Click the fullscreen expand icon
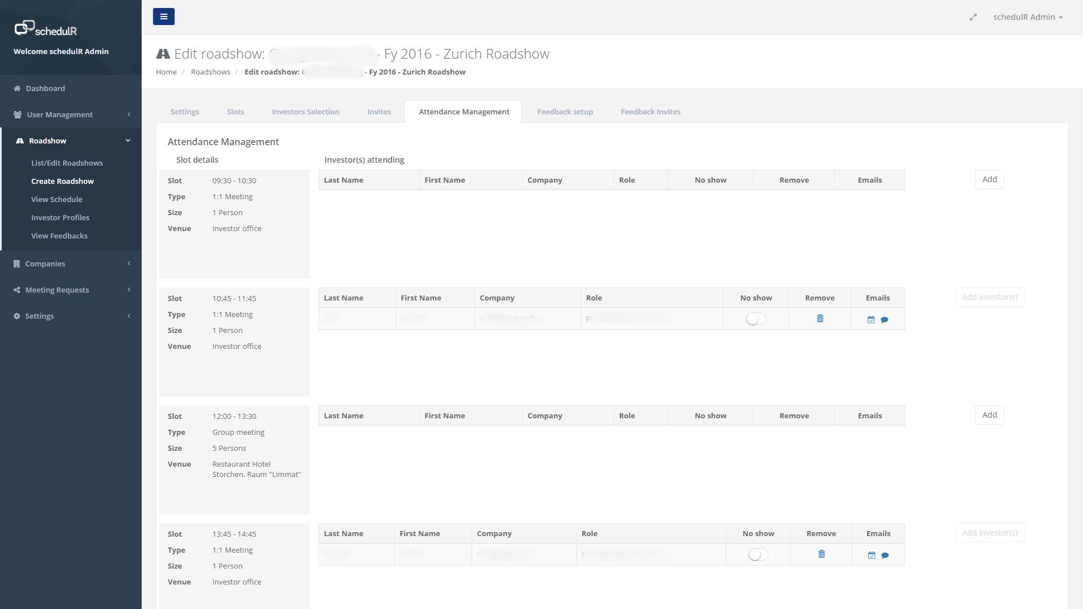 [973, 17]
